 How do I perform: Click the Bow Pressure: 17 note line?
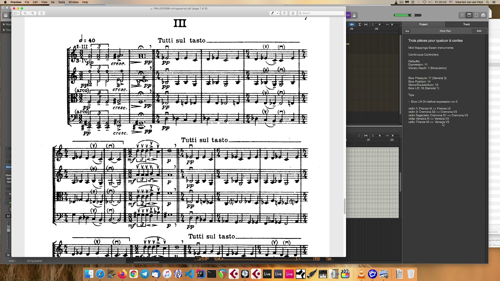427,78
